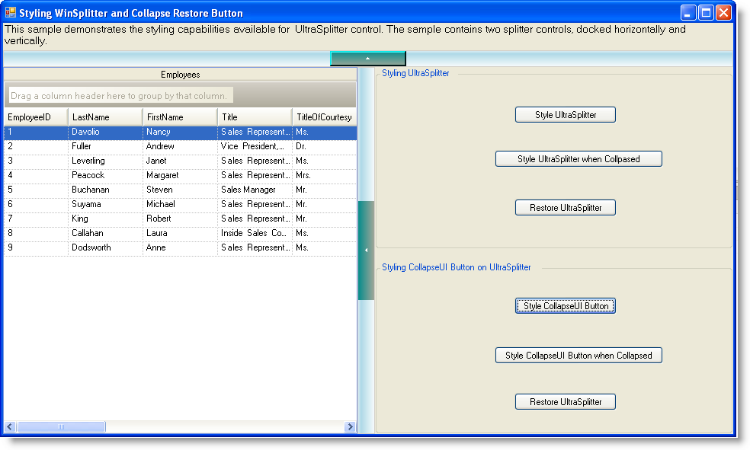The image size is (750, 450).
Task: Click Style CollapseUI Button when Collapsed
Action: pos(578,356)
